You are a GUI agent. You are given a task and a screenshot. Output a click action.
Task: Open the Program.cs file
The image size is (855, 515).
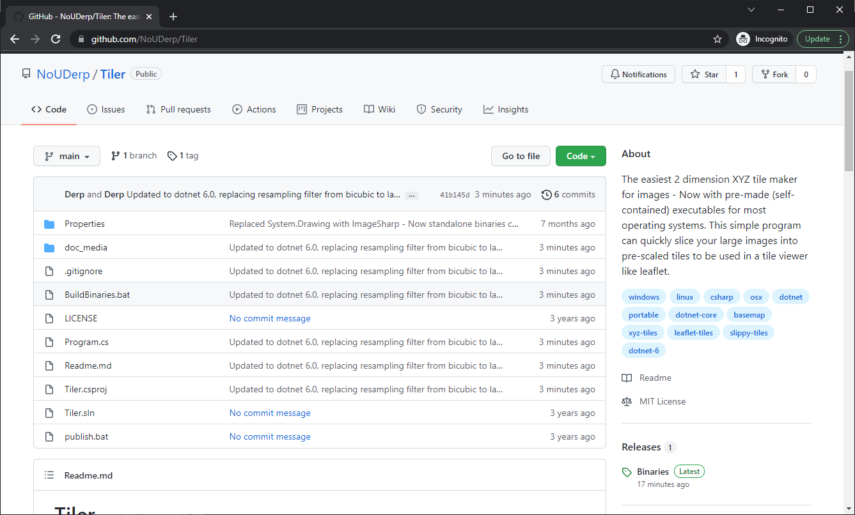86,342
